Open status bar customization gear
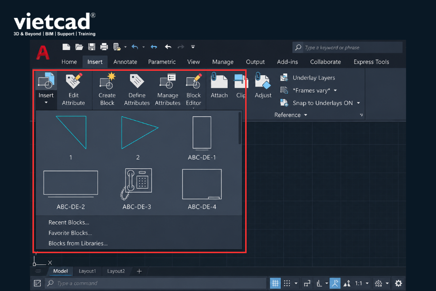Screen dimensions: 436x291 pos(399,283)
